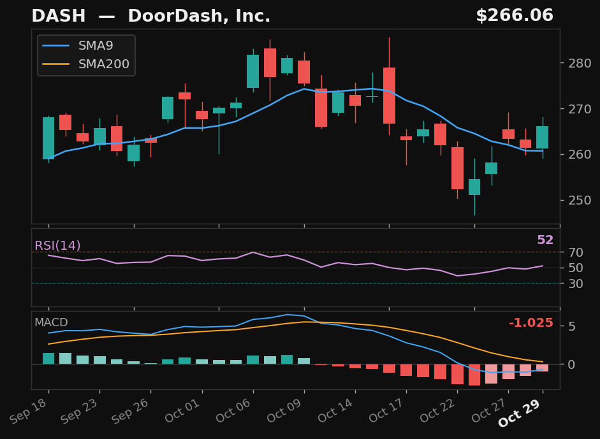Screen dimensions: 600x439
Task: Click the Oct 01 date label
Action: point(182,410)
